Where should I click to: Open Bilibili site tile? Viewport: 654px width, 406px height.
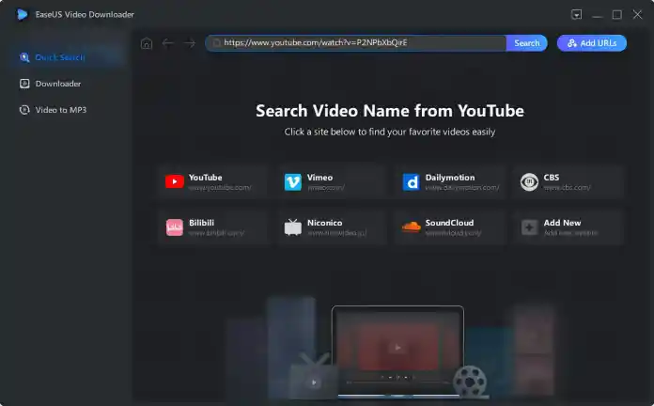tap(212, 227)
